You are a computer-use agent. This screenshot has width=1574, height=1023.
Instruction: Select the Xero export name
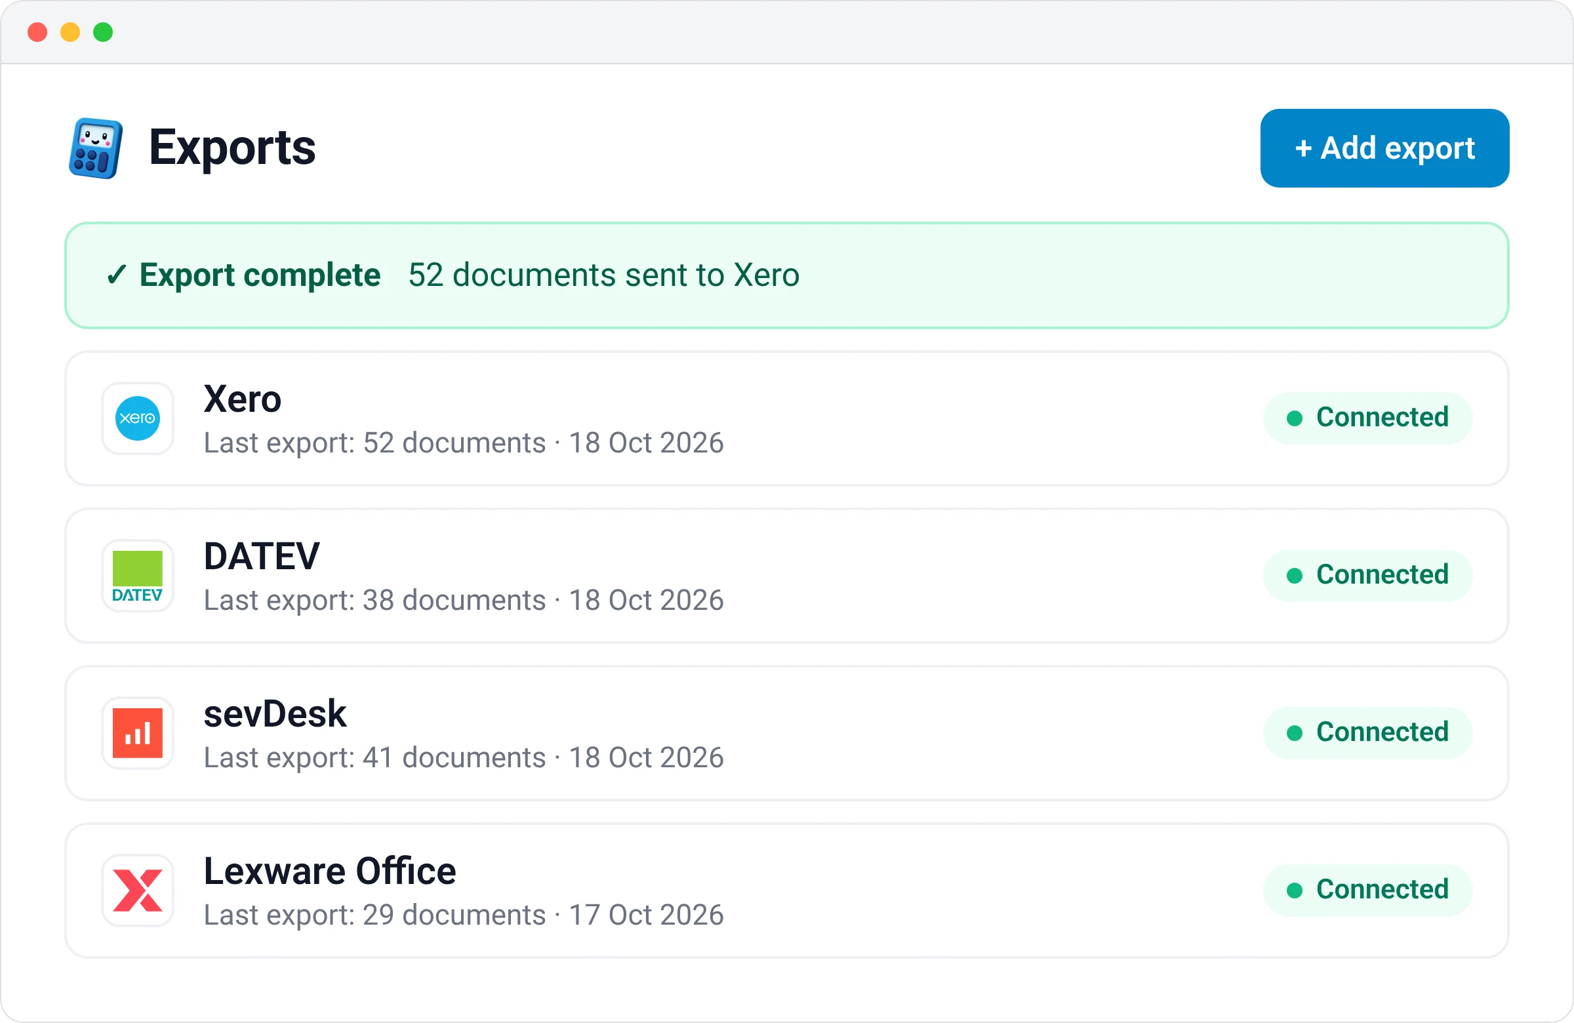(x=243, y=399)
